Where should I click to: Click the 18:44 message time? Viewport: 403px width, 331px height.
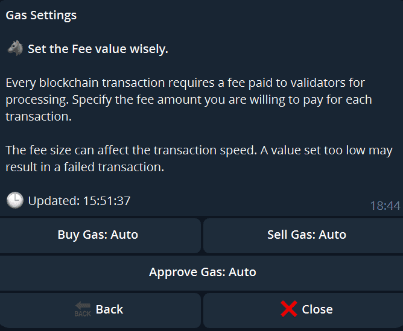385,206
